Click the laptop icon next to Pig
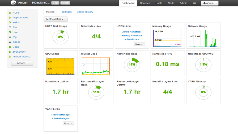Image resolution: width=238 pixels, height=134 pixels. pos(10,37)
